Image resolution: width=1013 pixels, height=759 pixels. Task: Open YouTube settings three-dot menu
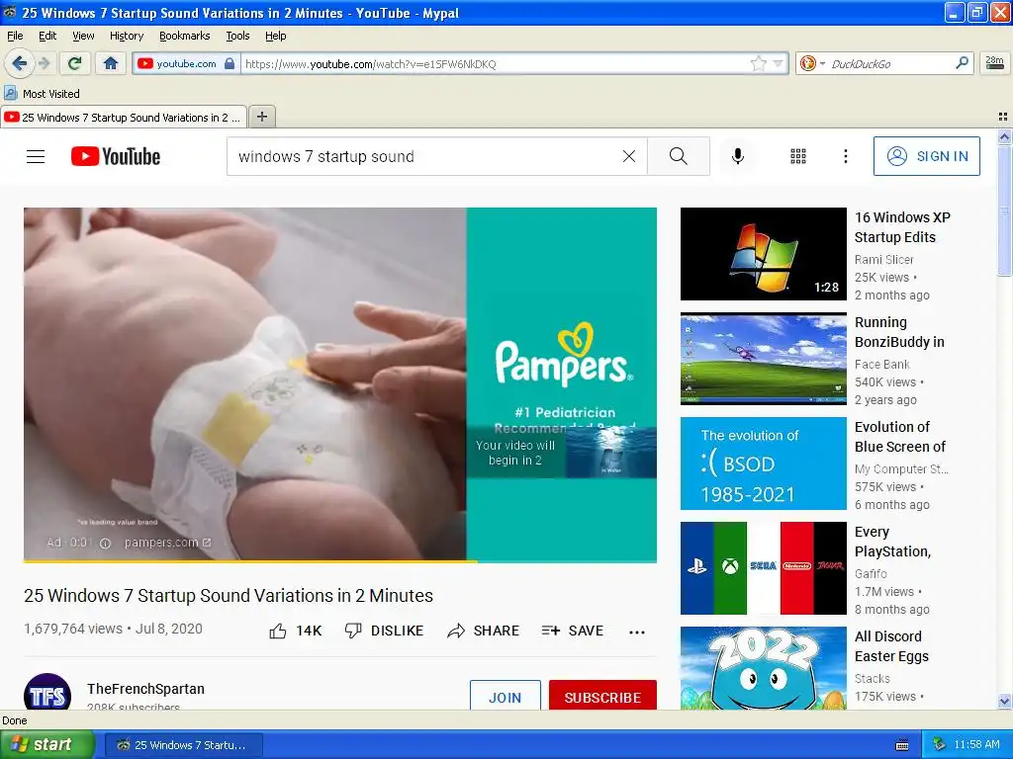click(846, 156)
